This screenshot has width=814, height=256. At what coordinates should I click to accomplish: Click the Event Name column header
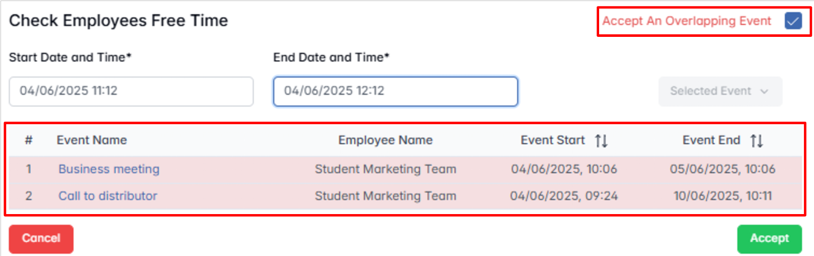[x=92, y=140]
